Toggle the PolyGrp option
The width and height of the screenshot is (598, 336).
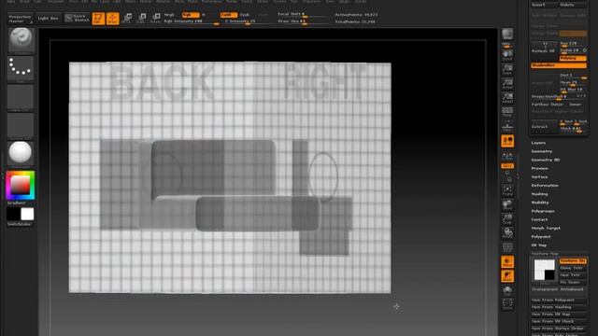click(573, 58)
